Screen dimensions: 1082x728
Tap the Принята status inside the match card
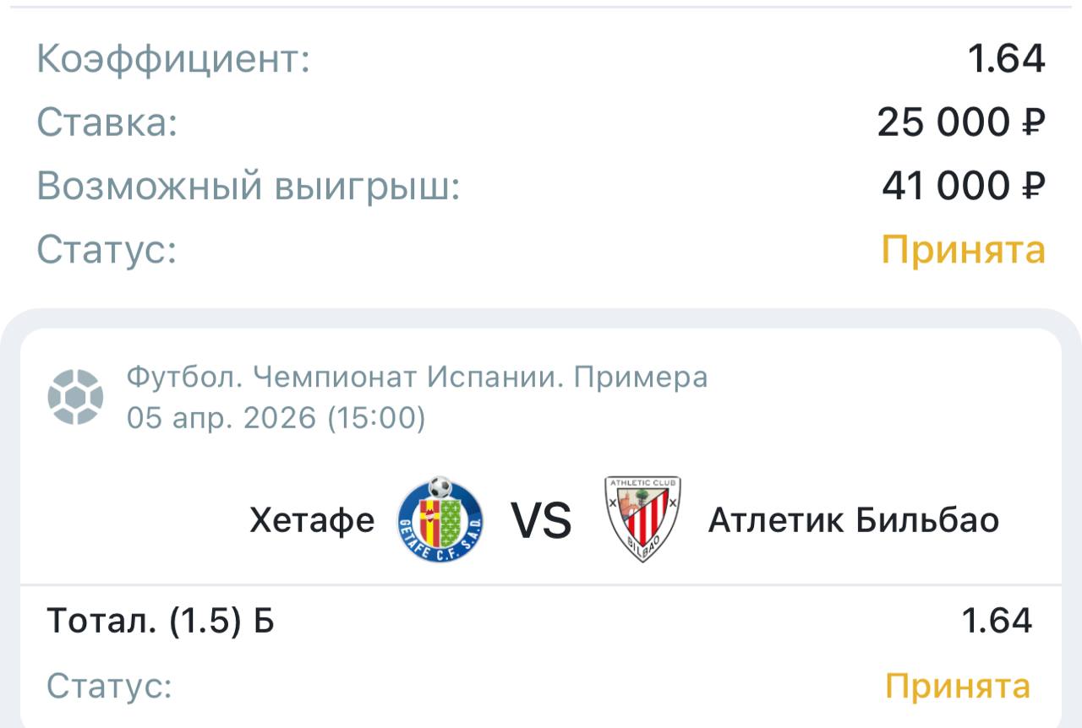[958, 686]
